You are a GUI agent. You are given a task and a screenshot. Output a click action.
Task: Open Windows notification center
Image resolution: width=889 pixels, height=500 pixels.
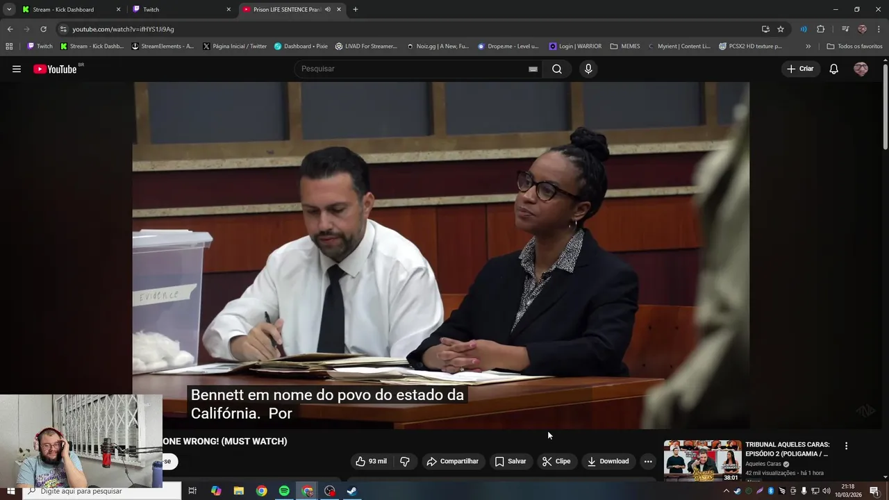click(874, 491)
